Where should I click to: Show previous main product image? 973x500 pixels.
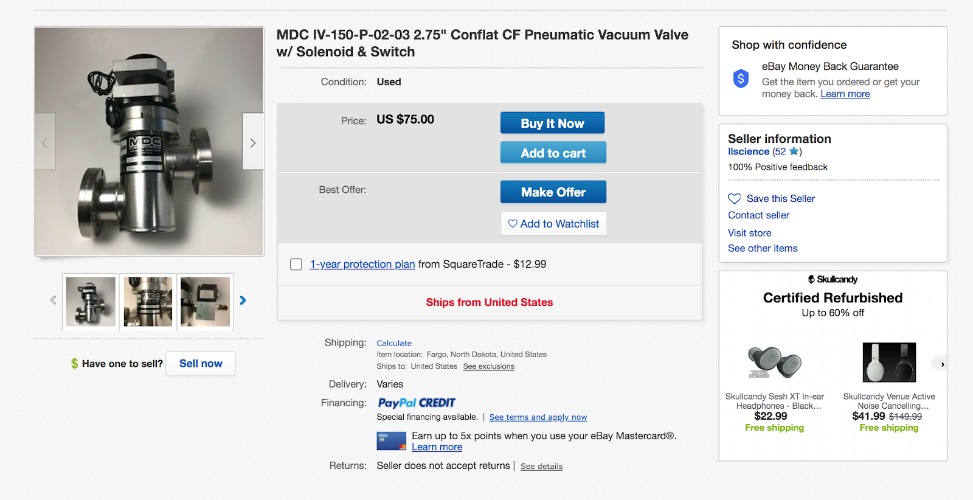pos(45,142)
